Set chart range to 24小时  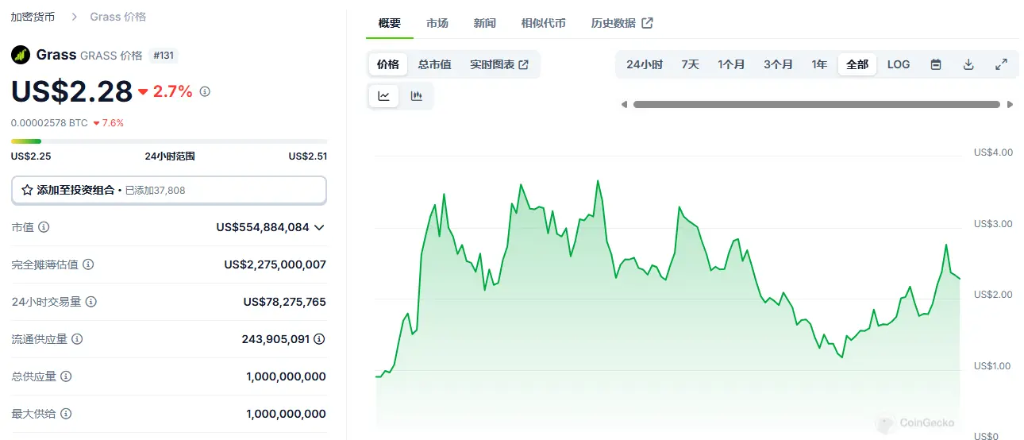tap(645, 64)
